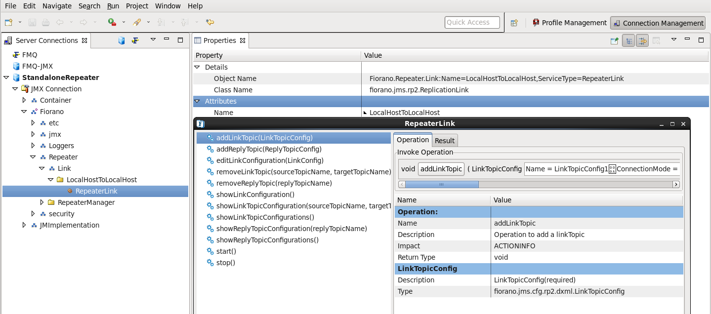Open the Project menu
The height and width of the screenshot is (314, 711).
[137, 6]
